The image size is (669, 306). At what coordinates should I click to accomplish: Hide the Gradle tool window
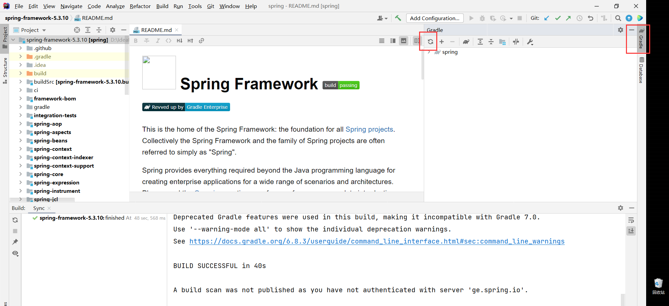point(632,30)
